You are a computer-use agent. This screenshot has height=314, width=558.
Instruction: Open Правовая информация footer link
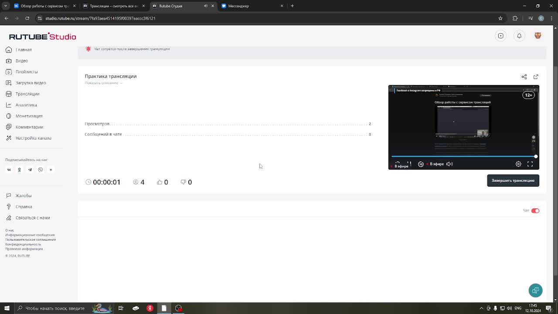[24, 249]
